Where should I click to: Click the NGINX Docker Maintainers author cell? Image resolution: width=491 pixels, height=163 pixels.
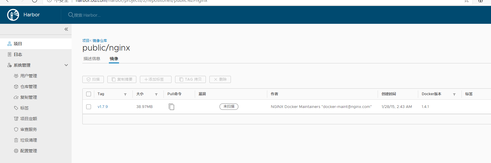[321, 107]
